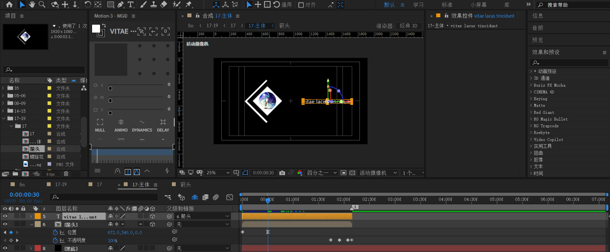This screenshot has width=610, height=252.
Task: Toggle the timeline motion blur switch
Action: (x=216, y=197)
